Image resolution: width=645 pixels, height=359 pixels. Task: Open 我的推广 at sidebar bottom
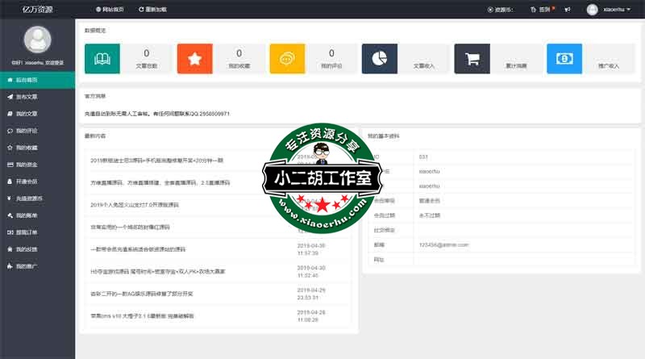[37, 266]
